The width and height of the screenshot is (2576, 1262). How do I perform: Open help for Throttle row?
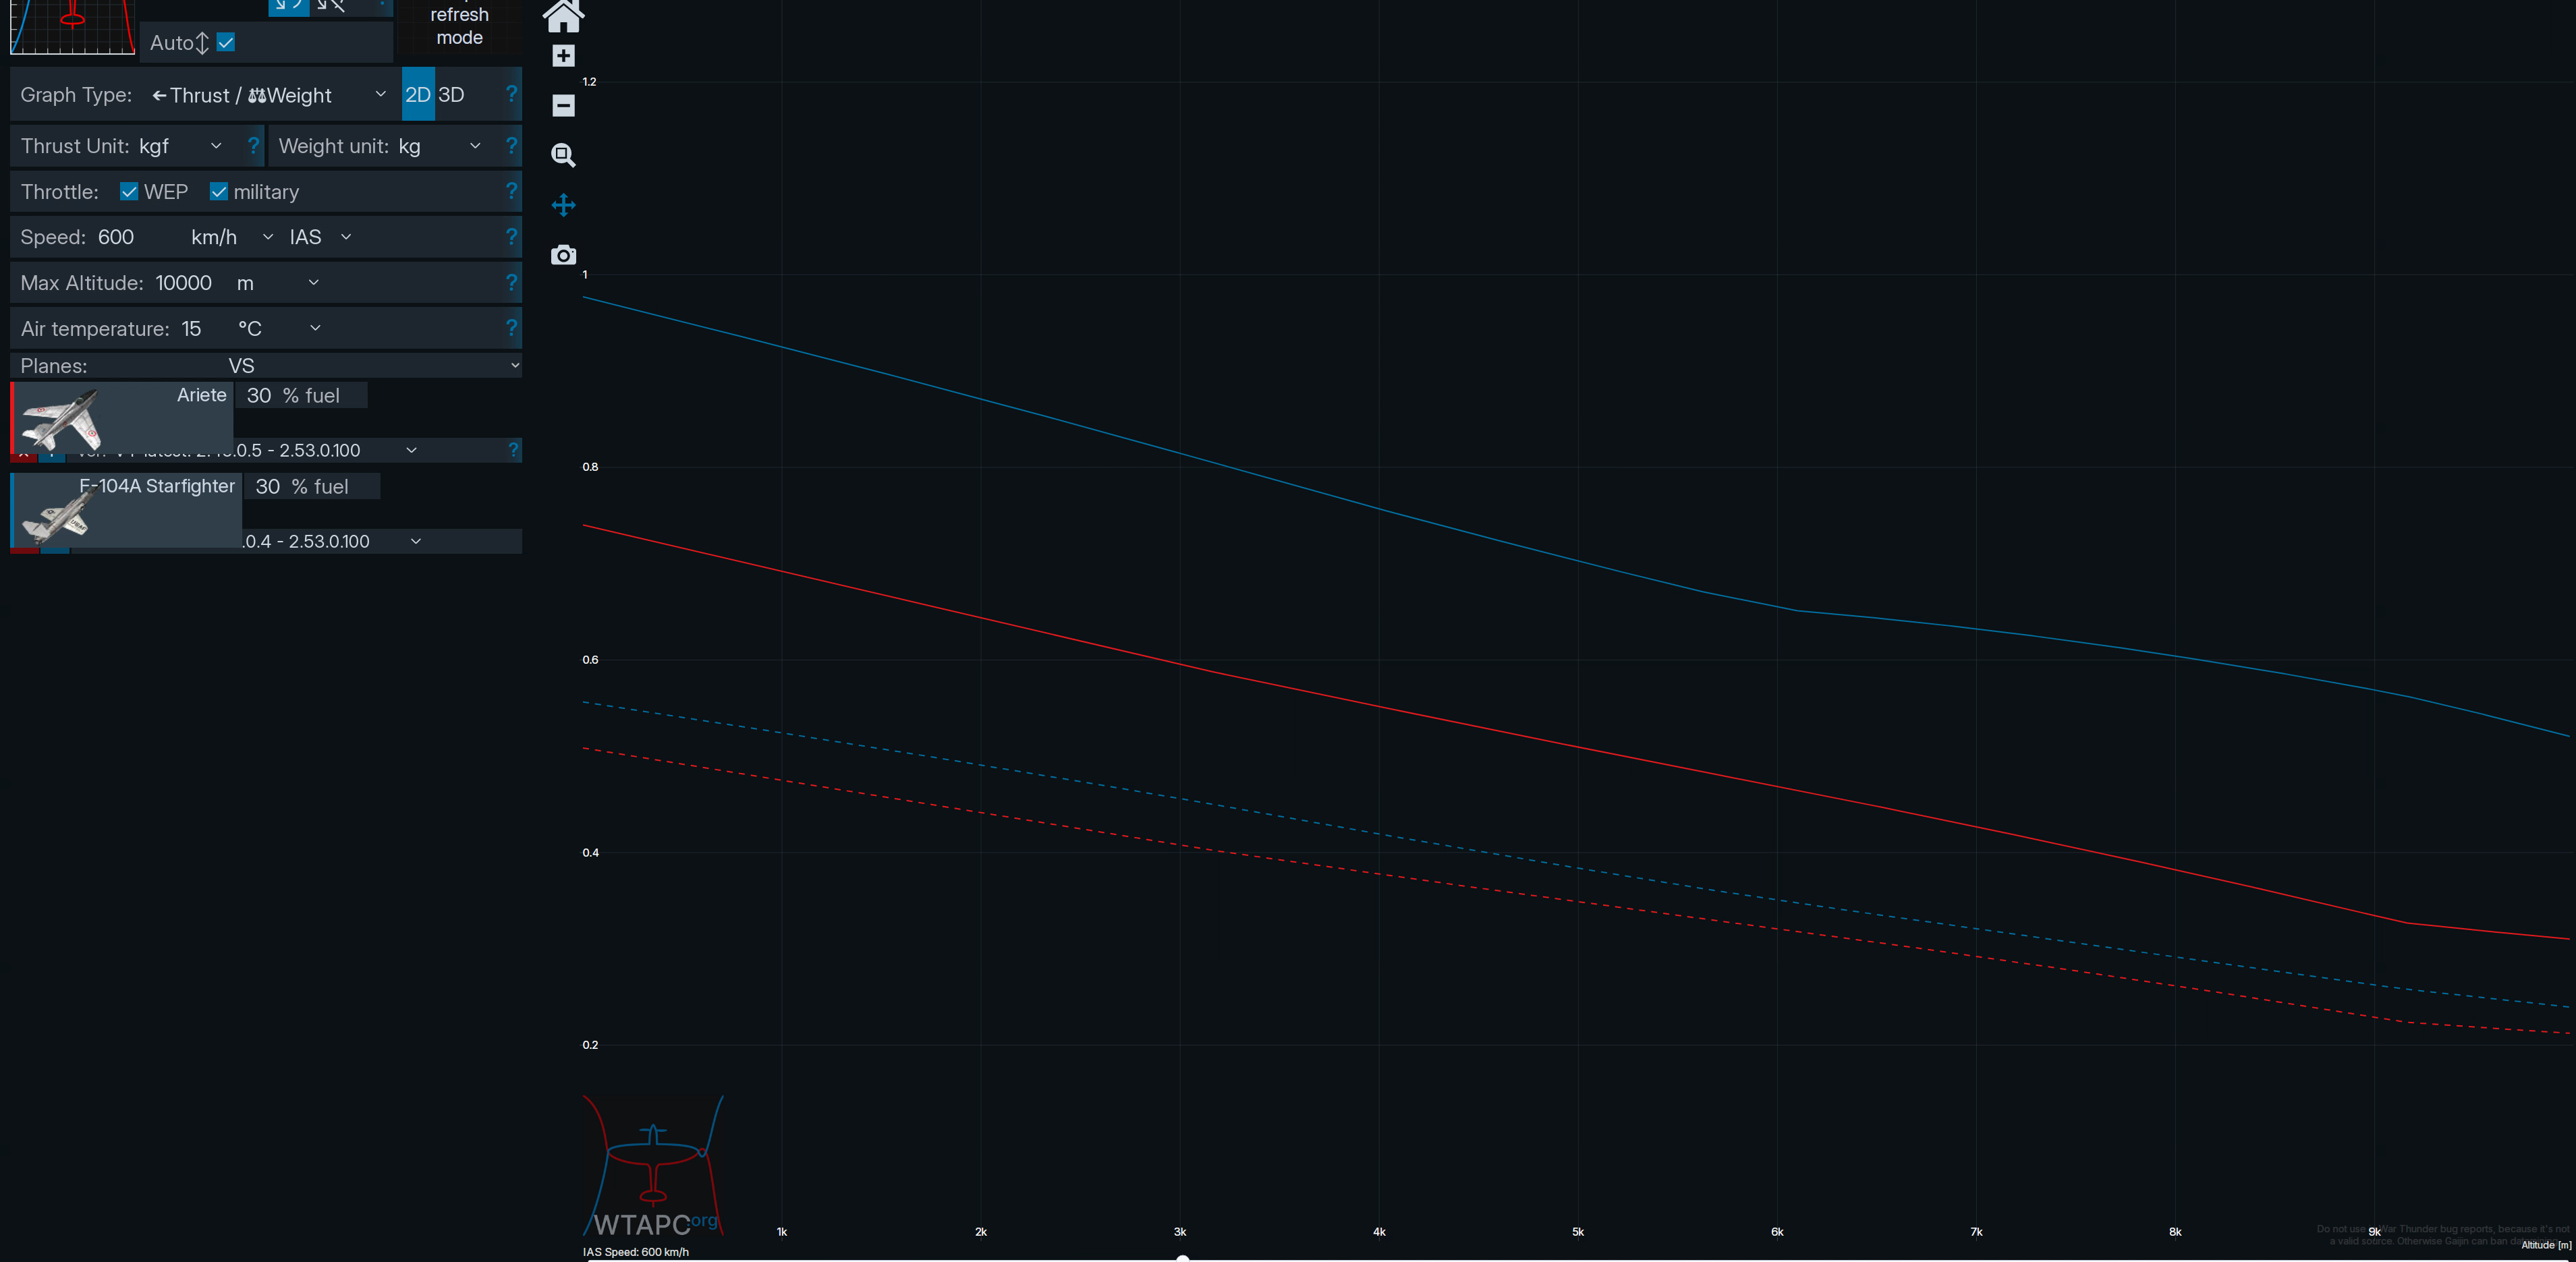click(511, 190)
